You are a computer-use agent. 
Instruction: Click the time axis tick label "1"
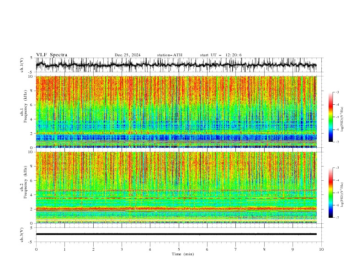click(x=64, y=249)
